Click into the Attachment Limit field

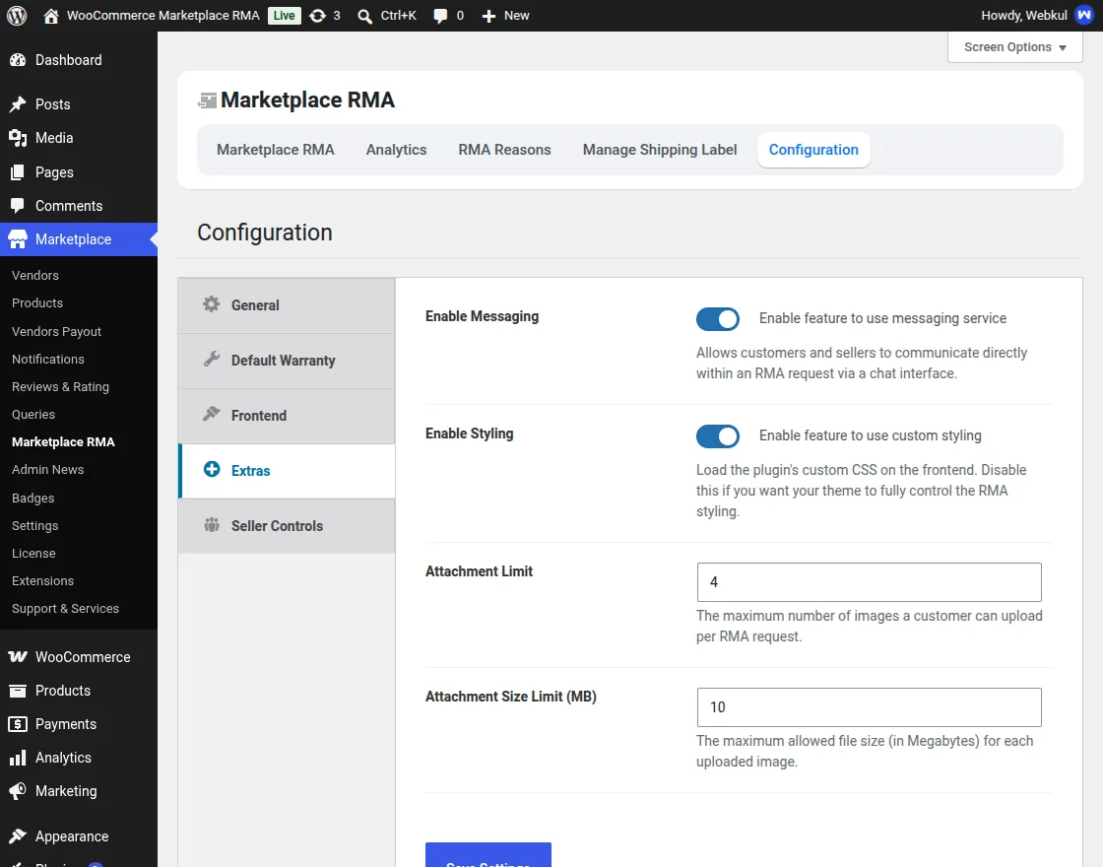pos(869,582)
